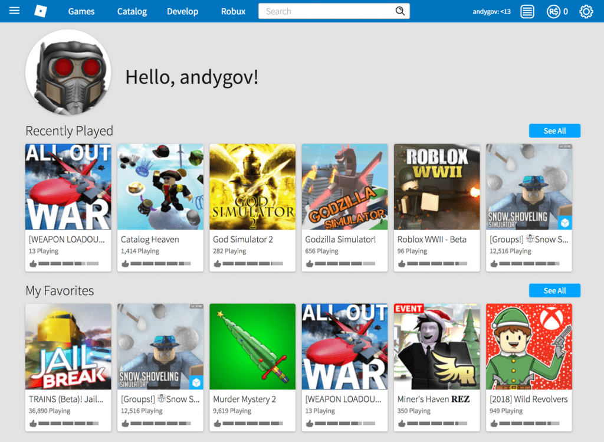Open God Simulator 2 title link
Screen dimensions: 604x442
(x=242, y=240)
